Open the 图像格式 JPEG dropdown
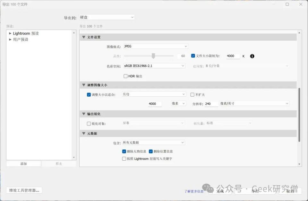The height and width of the screenshot is (201, 308). (156, 46)
